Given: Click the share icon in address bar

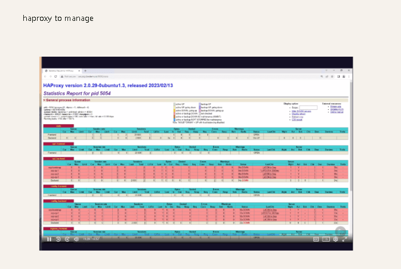Looking at the screenshot, I should point(327,76).
